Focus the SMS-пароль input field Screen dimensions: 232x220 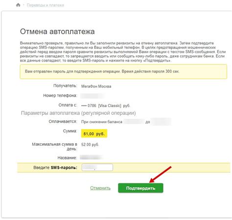point(97,167)
